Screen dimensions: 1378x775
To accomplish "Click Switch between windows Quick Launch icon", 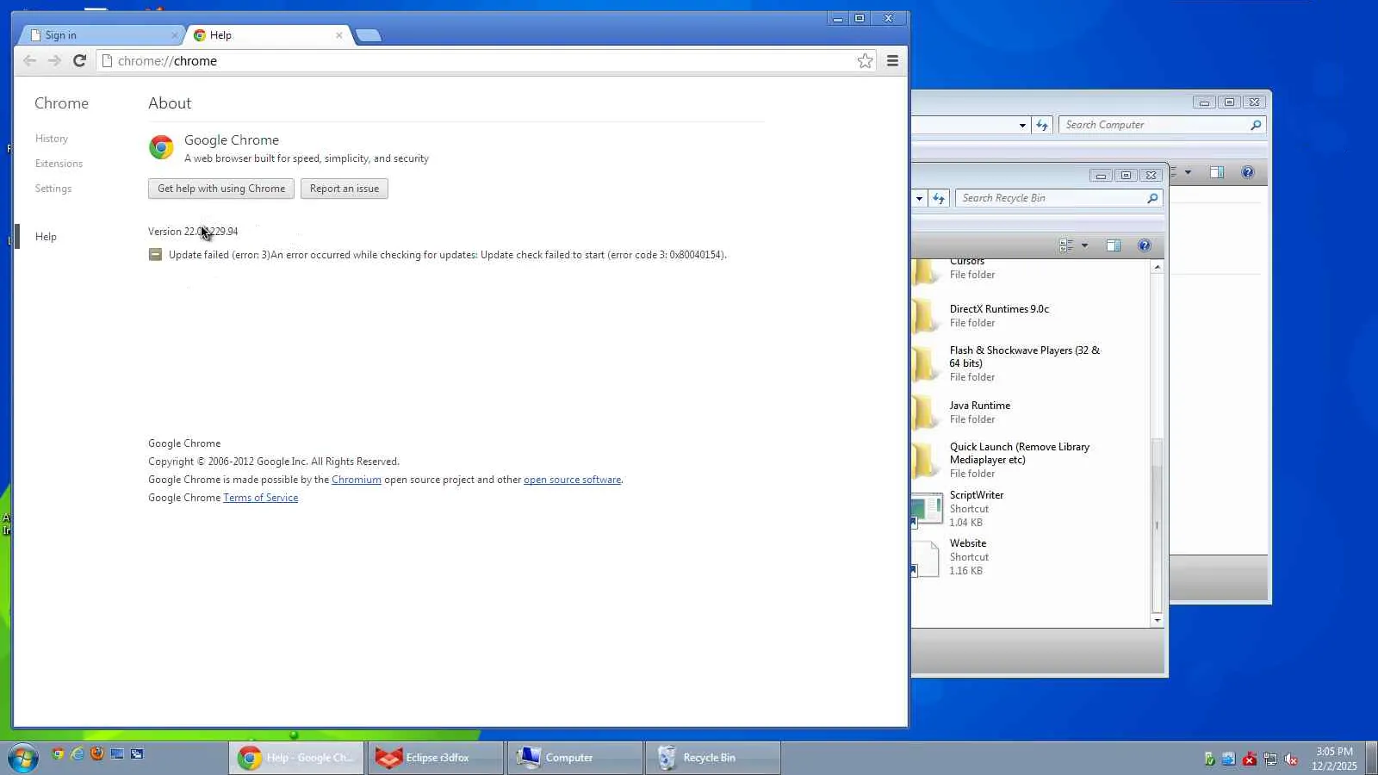I will point(137,754).
